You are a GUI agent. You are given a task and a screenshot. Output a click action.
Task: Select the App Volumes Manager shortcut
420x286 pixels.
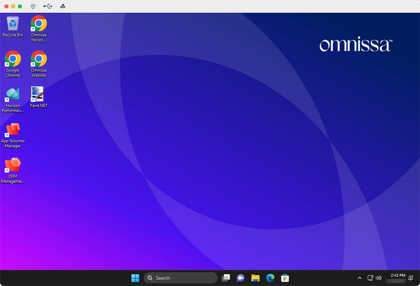point(13,132)
